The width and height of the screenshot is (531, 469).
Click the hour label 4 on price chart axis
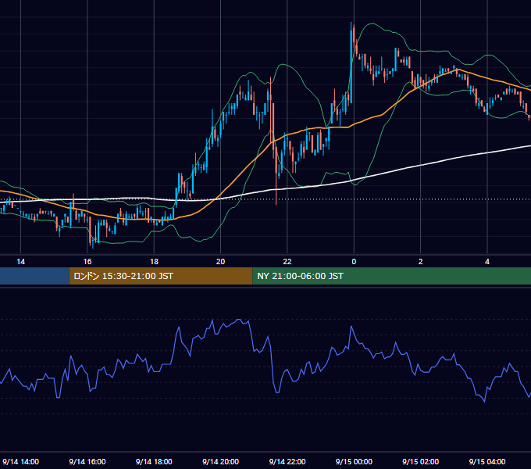(x=487, y=262)
